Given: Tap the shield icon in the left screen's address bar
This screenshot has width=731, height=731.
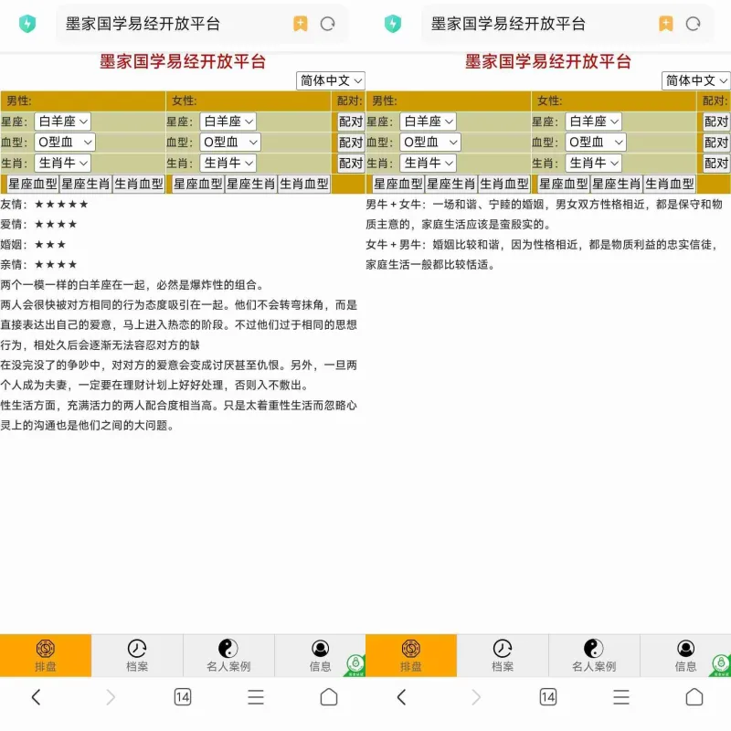Looking at the screenshot, I should pos(27,24).
